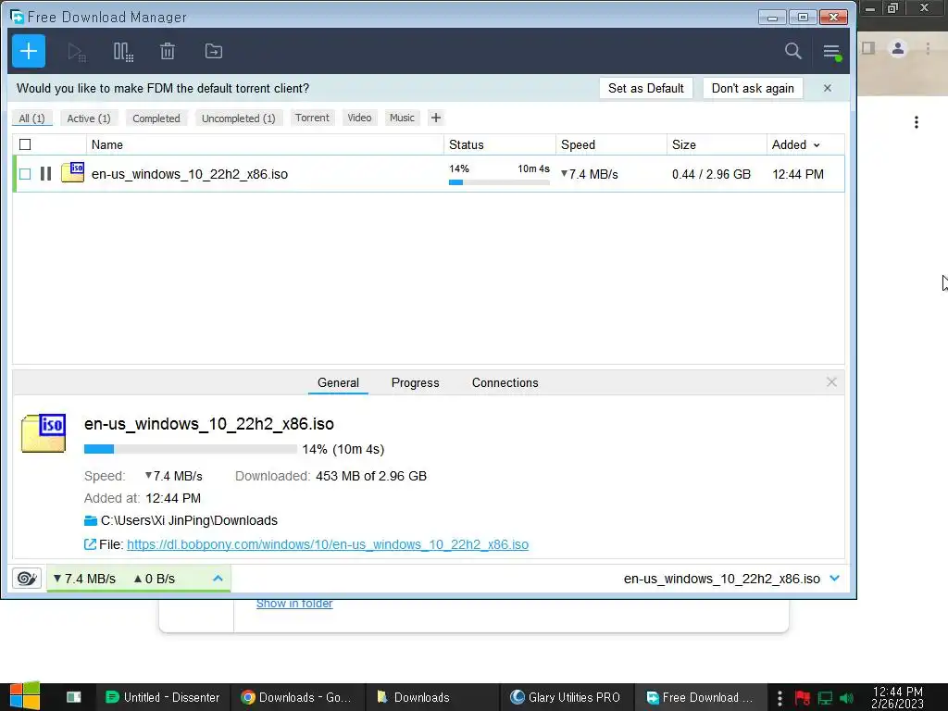Switch to Glary Utilities PRO taskbar item

[568, 697]
